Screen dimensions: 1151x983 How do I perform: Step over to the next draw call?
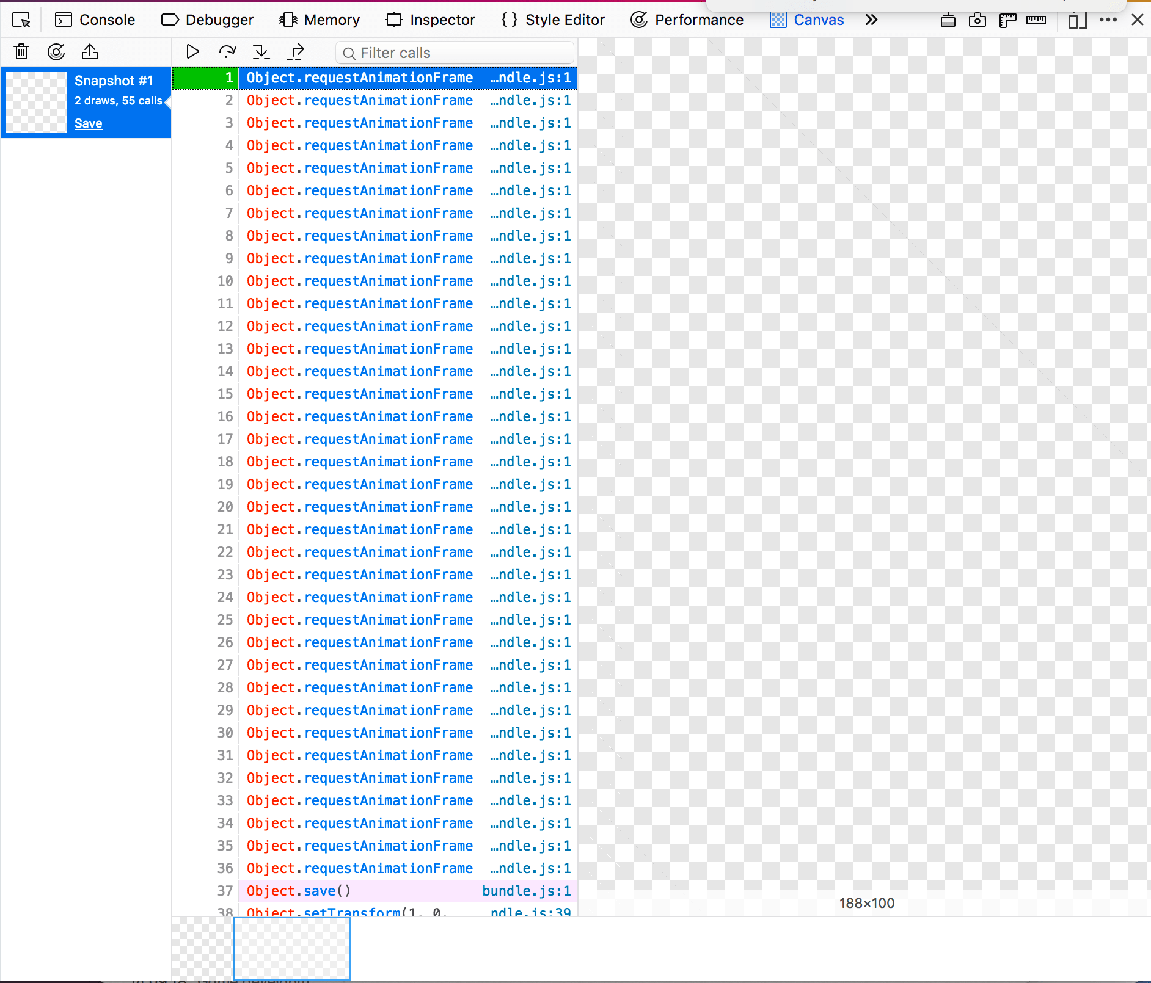[x=227, y=51]
